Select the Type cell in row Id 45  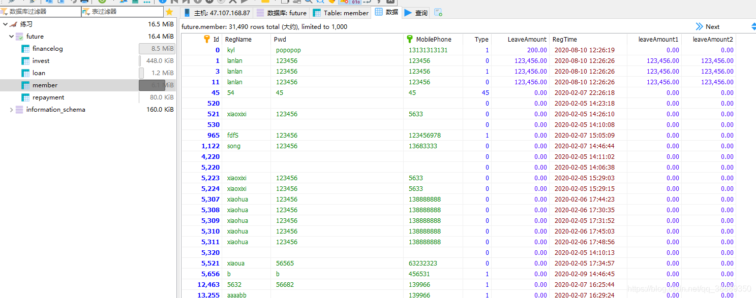click(485, 93)
